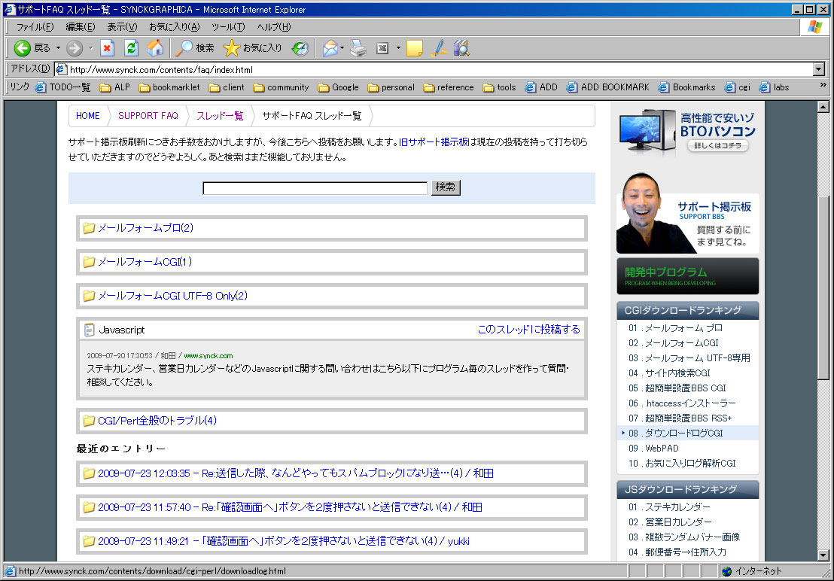
Task: Open the Search (検索) magnifier toolbar button
Action: (195, 48)
